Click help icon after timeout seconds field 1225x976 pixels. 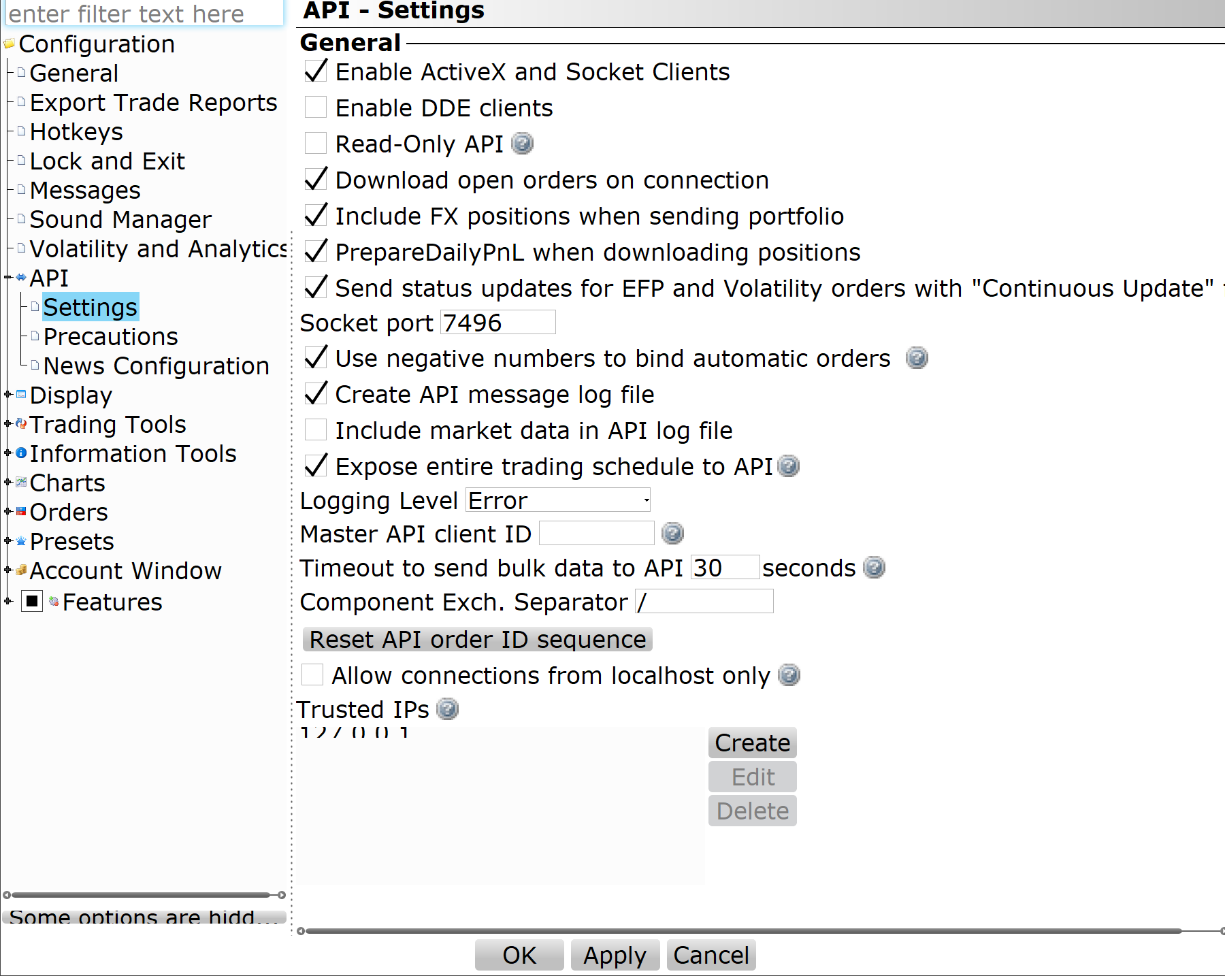(x=874, y=568)
